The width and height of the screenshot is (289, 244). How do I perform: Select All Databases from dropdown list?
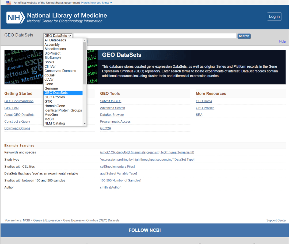point(55,40)
